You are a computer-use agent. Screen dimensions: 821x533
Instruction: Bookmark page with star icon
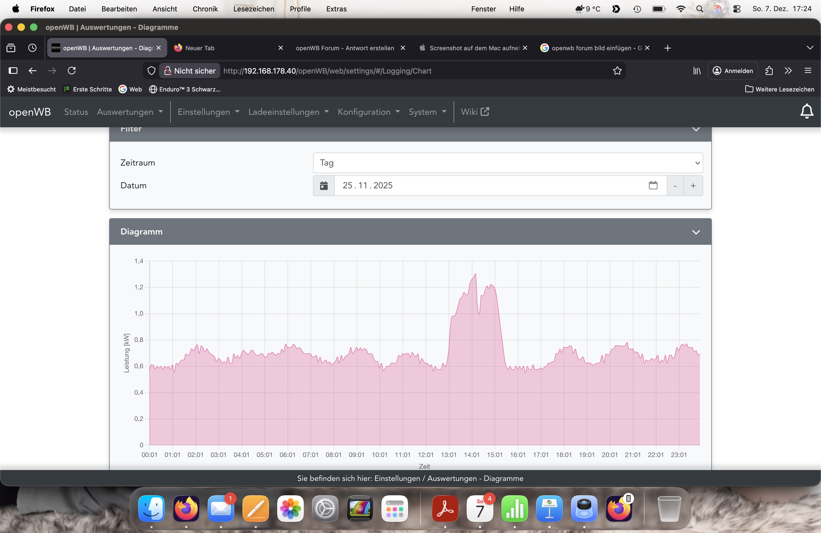point(617,71)
